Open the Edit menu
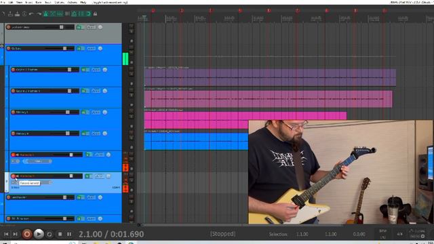This screenshot has height=244, width=434. pyautogui.click(x=11, y=2)
